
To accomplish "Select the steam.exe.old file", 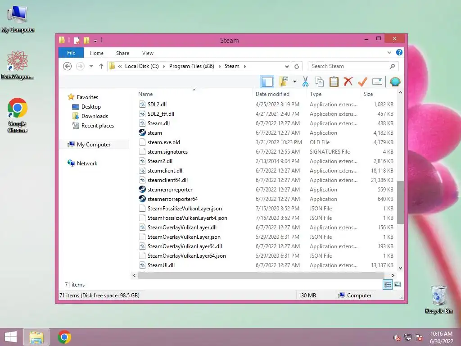I will point(164,142).
